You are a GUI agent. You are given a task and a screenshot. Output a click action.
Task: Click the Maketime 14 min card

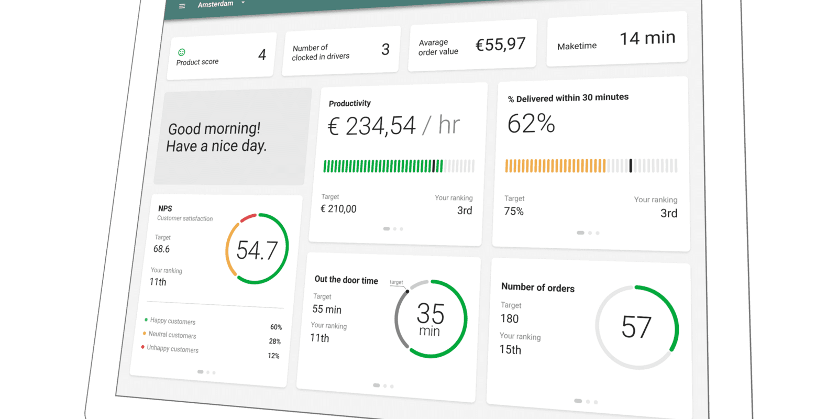(x=616, y=40)
